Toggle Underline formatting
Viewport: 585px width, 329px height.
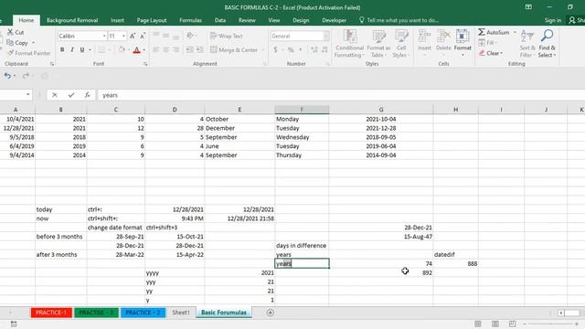coord(82,49)
